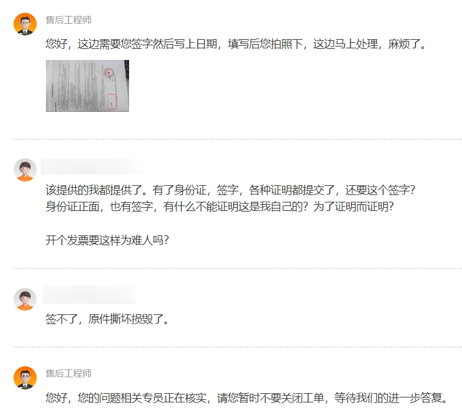Select the line starting with 身份证正面
Viewport: 462px width, 414px height.
point(220,207)
